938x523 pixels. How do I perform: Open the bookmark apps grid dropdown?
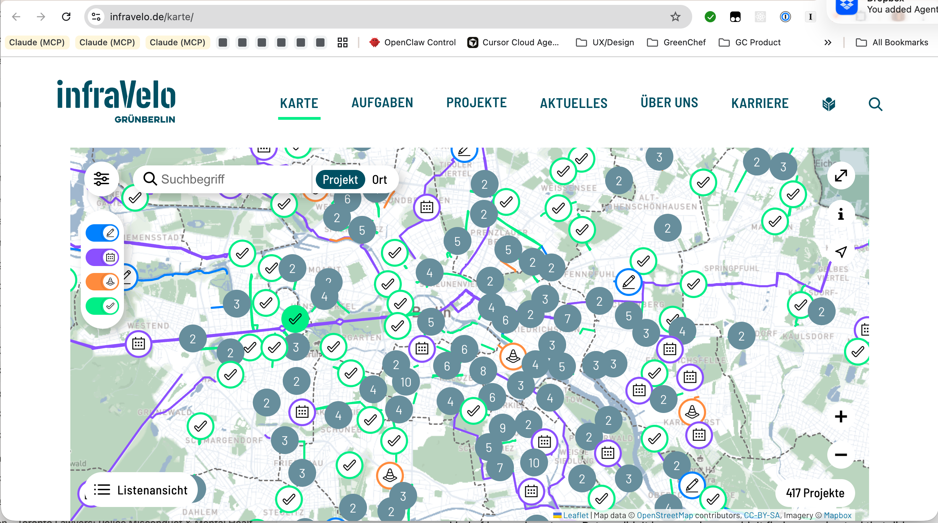(342, 42)
